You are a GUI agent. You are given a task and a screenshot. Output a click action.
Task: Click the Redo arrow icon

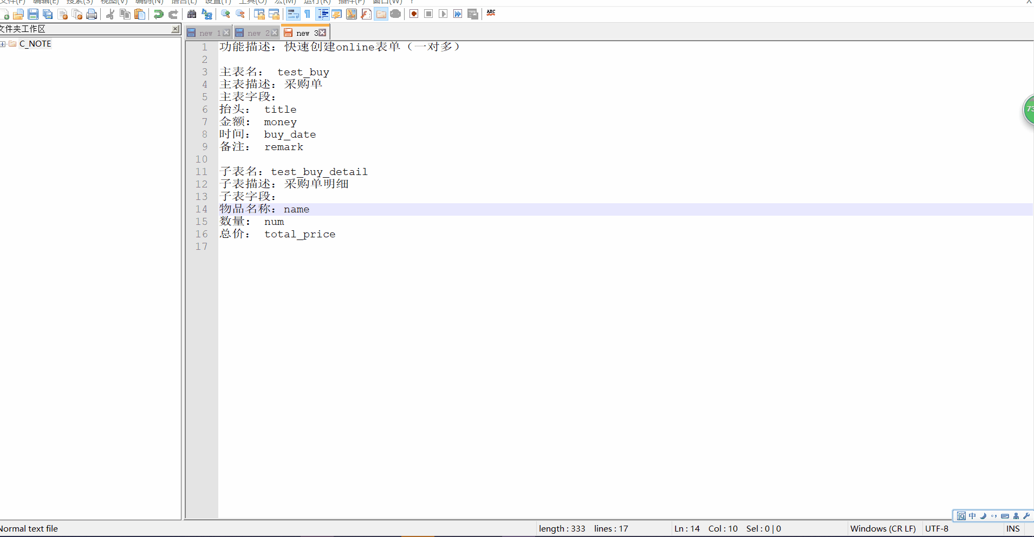[173, 14]
